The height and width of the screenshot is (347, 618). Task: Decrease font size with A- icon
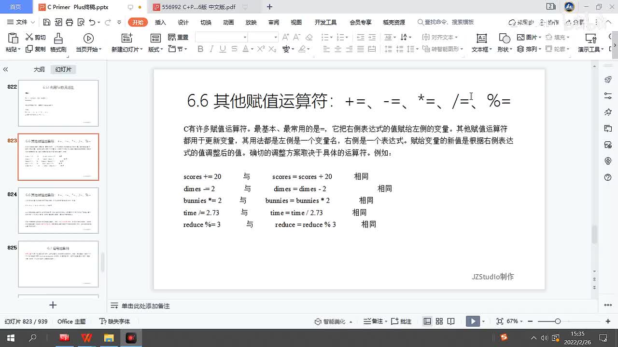point(297,37)
